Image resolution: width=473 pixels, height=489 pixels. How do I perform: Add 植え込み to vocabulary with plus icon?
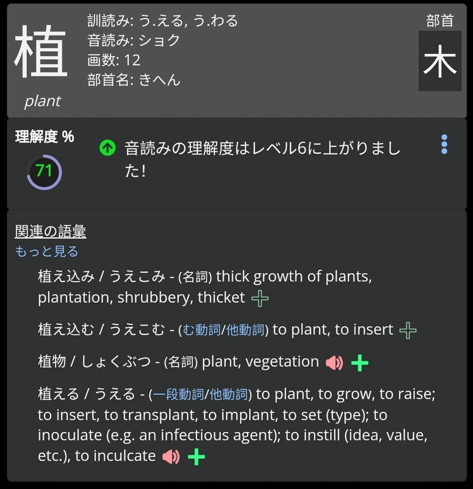260,298
